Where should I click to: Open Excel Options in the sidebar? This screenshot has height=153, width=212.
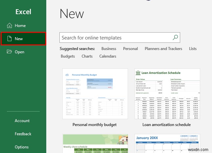(22, 147)
